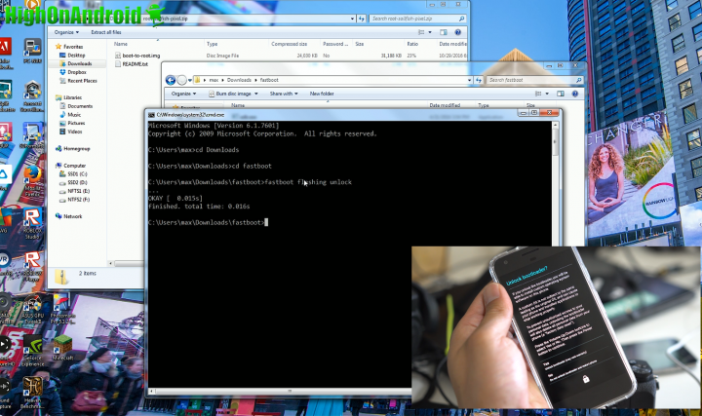Expand the Computer tree node
This screenshot has width=702, height=416.
(57, 166)
